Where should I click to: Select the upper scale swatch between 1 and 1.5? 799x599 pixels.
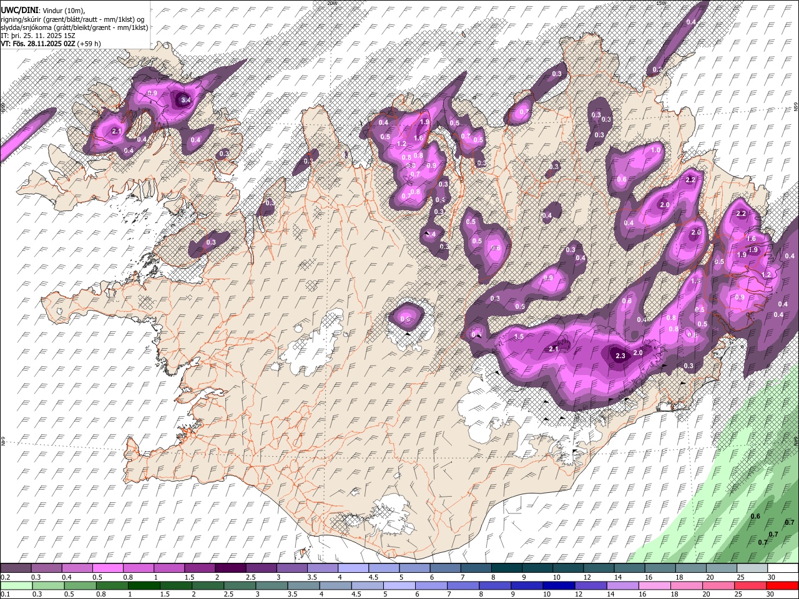click(169, 568)
